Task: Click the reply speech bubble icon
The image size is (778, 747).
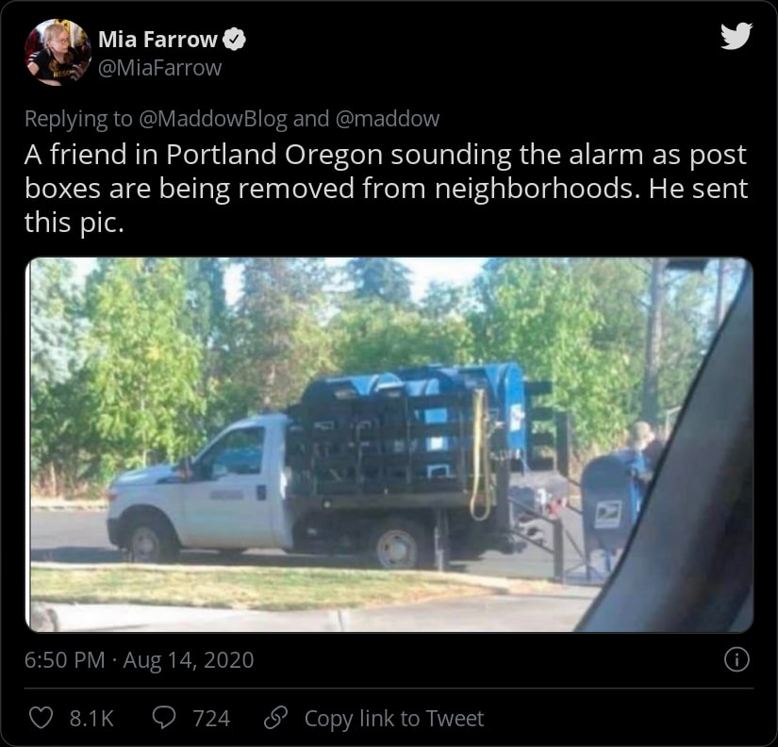Action: tap(163, 718)
